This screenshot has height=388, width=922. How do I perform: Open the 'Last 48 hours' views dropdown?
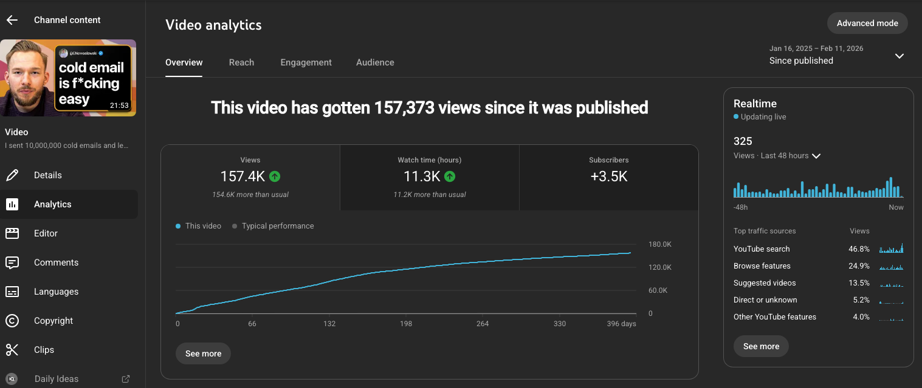tap(817, 155)
